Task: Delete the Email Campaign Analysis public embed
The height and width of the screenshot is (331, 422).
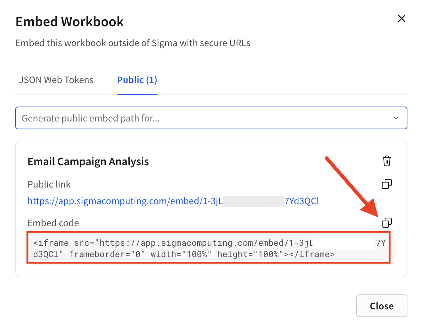Action: pyautogui.click(x=386, y=161)
